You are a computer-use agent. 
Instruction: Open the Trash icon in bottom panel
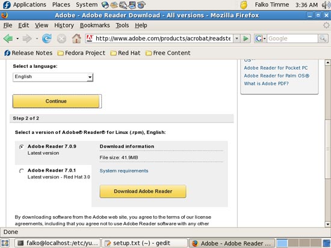327,243
